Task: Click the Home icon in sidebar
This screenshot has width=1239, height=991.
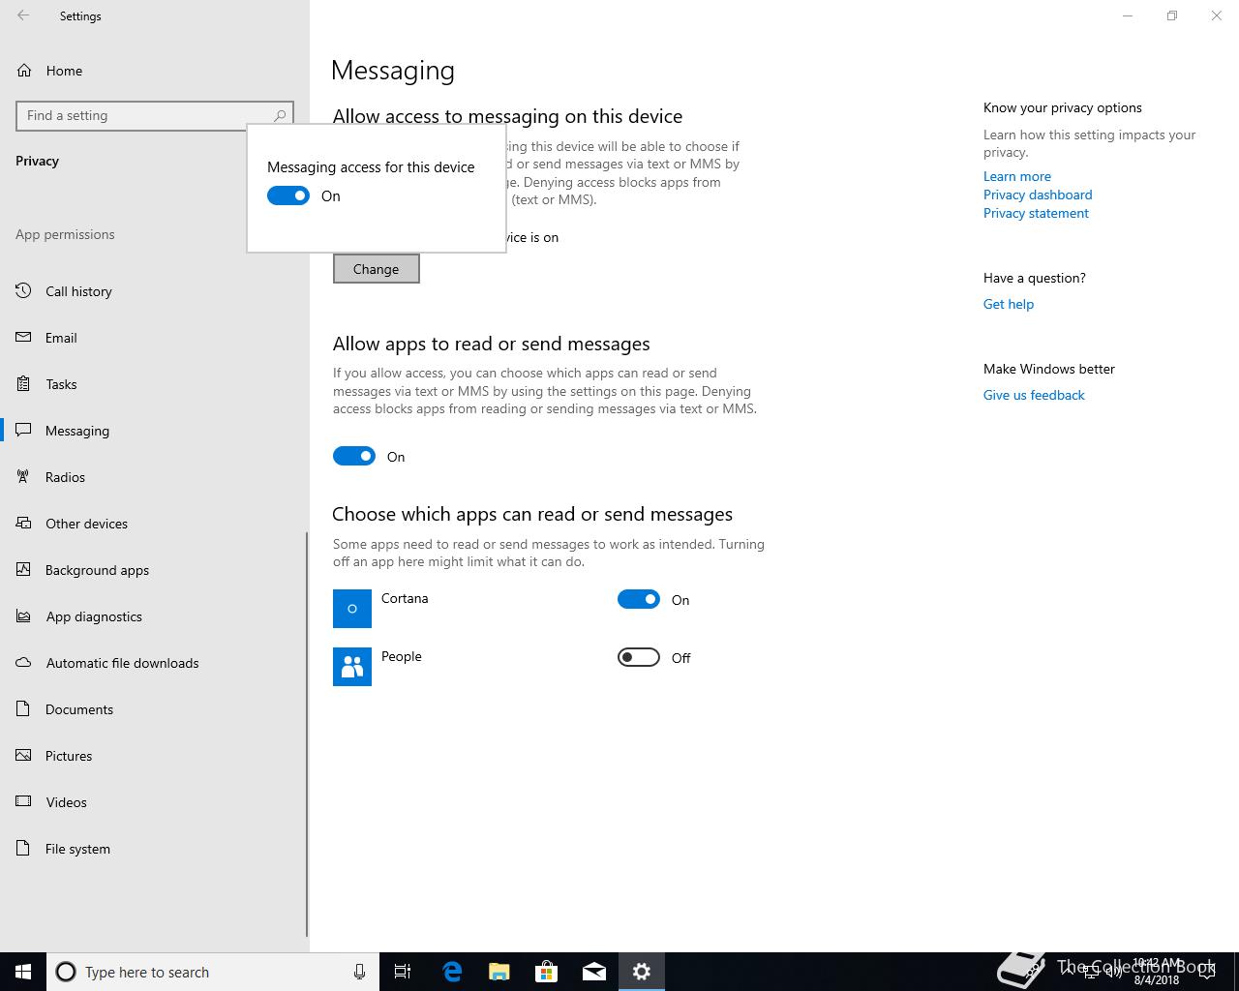Action: pos(24,71)
